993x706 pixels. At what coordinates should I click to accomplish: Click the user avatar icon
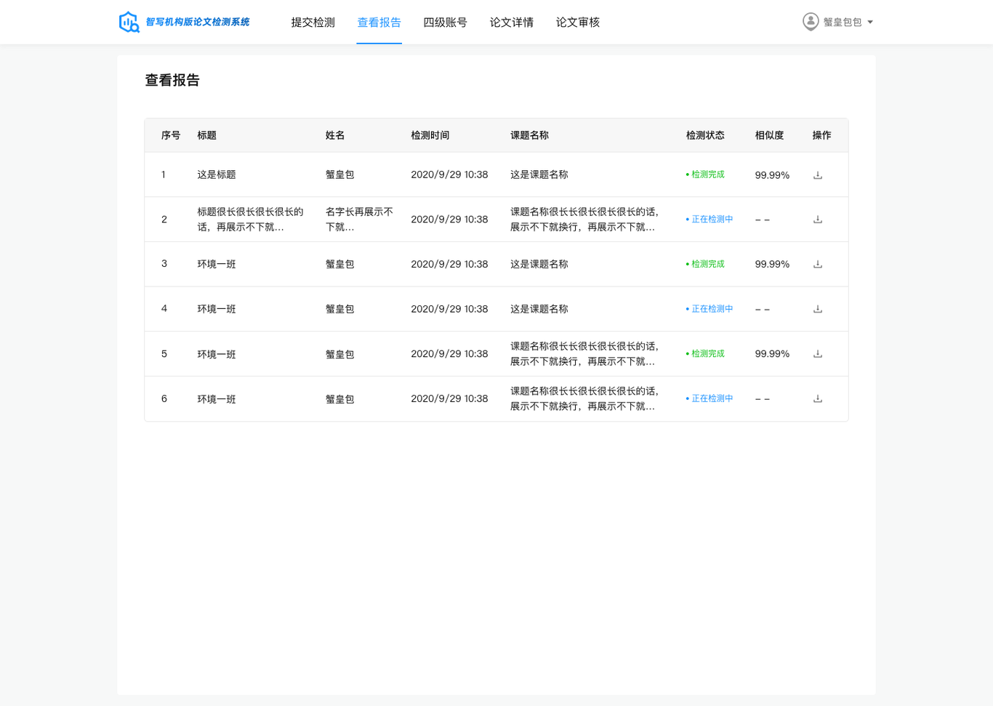(x=811, y=22)
